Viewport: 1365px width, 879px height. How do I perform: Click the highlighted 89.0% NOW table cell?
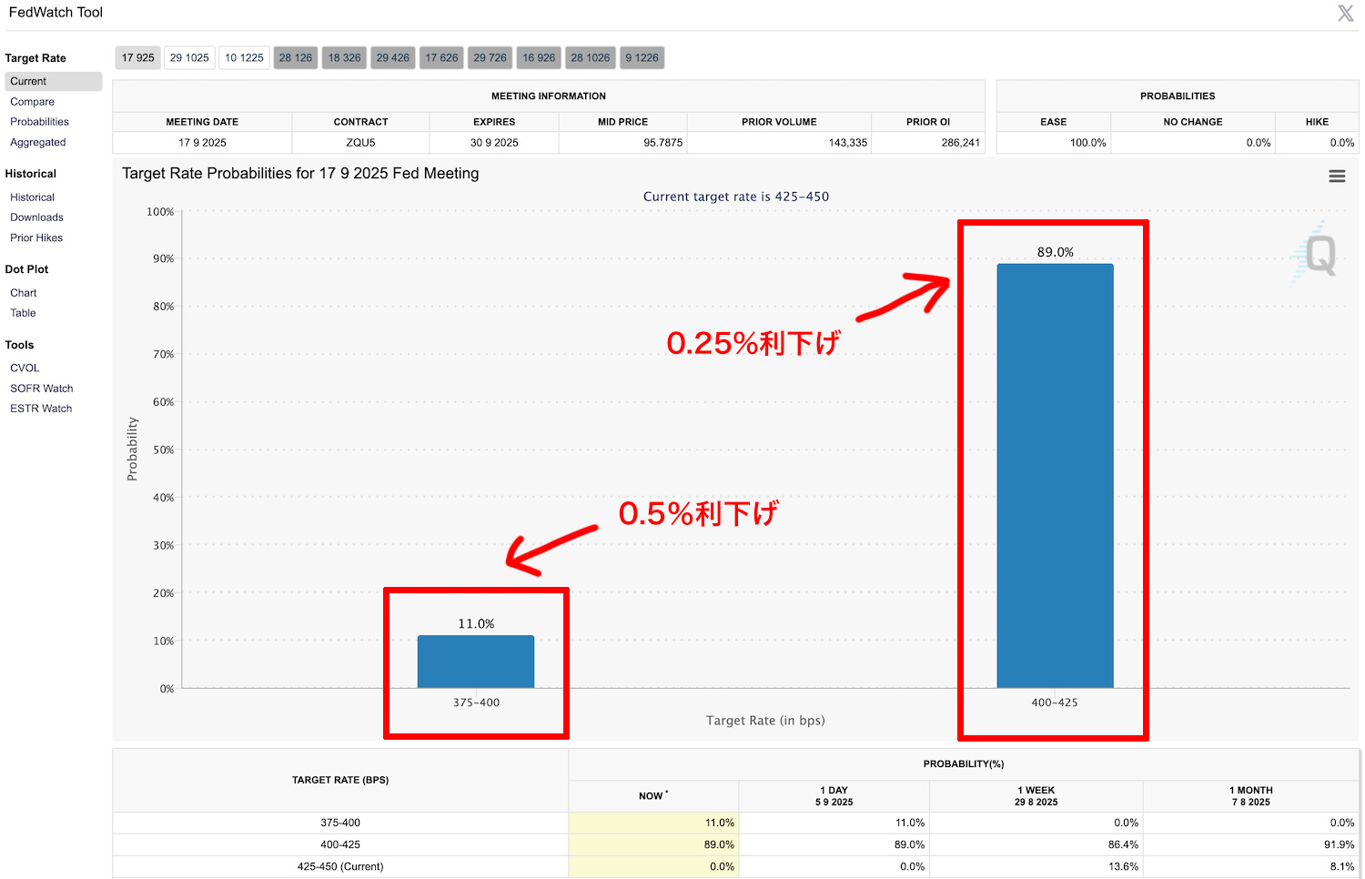(x=653, y=845)
